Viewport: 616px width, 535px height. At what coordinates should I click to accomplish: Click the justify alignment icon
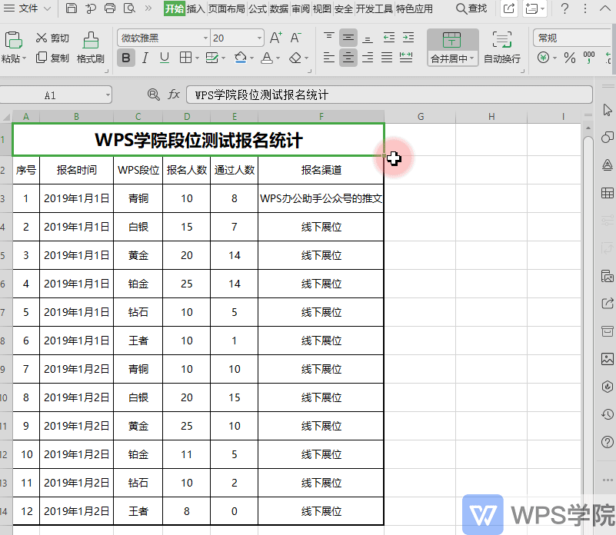(x=387, y=58)
